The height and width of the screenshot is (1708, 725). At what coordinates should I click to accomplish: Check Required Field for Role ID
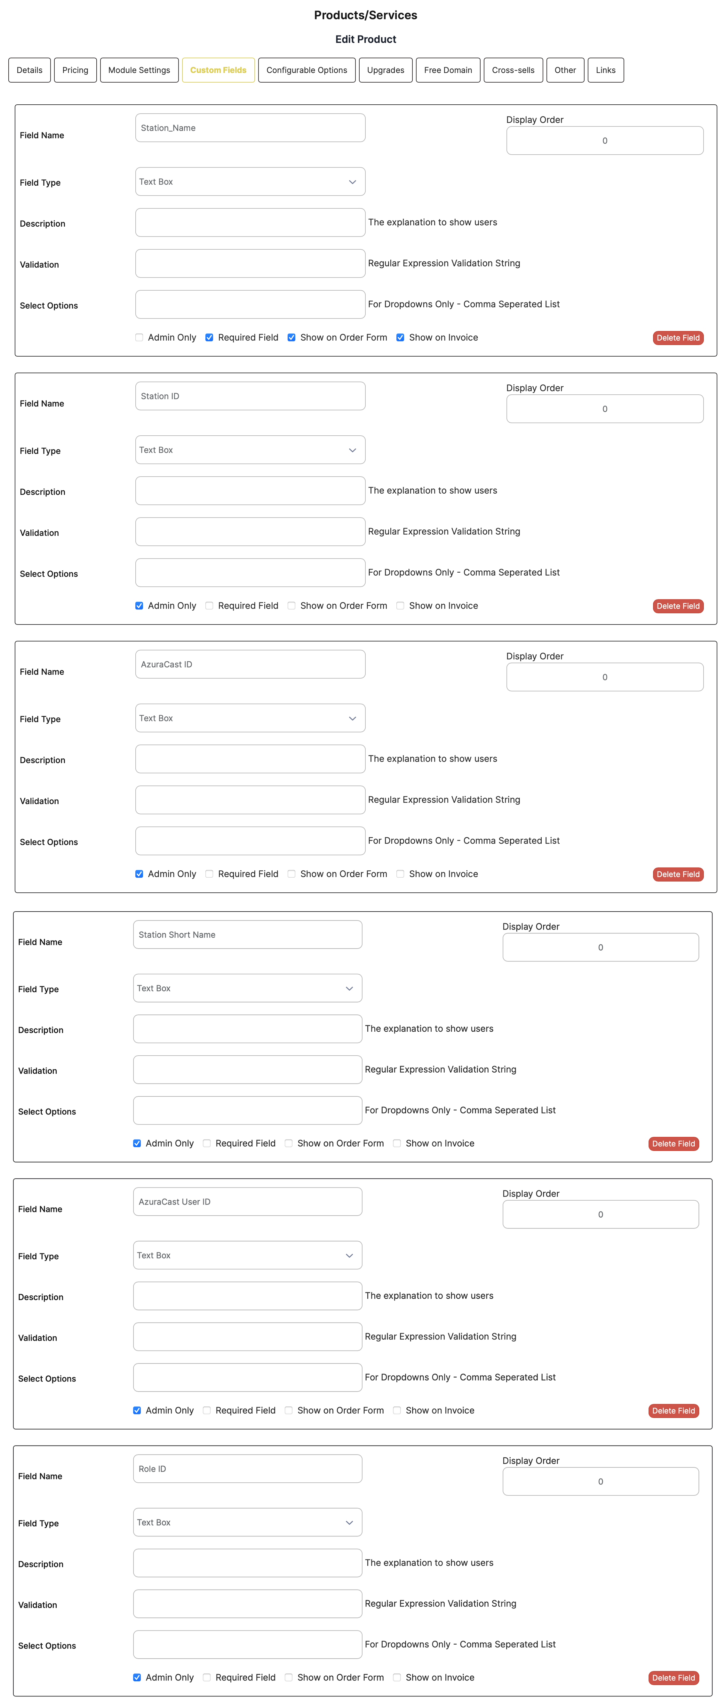click(207, 1677)
